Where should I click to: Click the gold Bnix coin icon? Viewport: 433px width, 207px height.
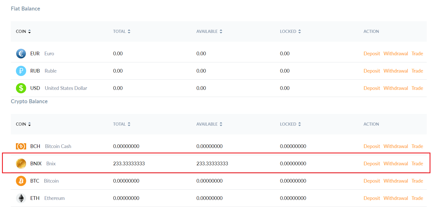pos(21,164)
